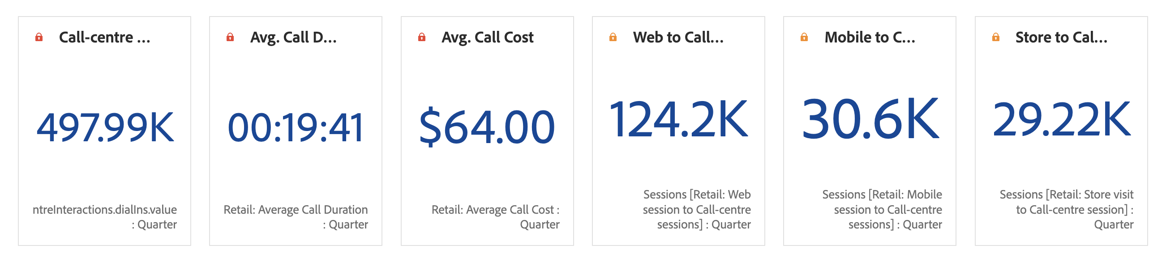Click the 30.6K sessions value
1166x262 pixels.
pos(870,119)
